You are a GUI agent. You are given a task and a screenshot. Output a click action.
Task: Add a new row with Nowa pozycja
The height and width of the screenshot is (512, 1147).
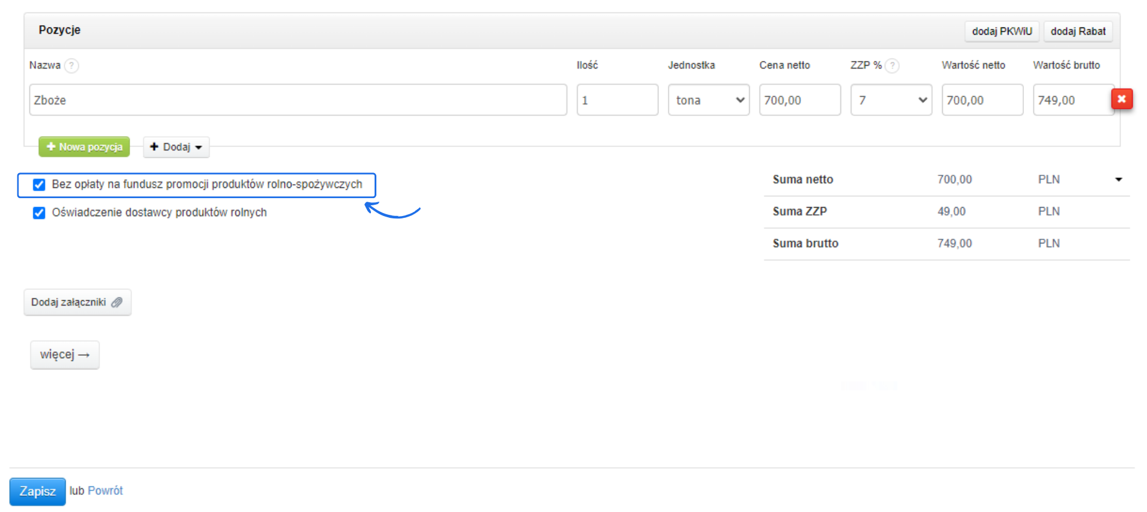coord(84,147)
